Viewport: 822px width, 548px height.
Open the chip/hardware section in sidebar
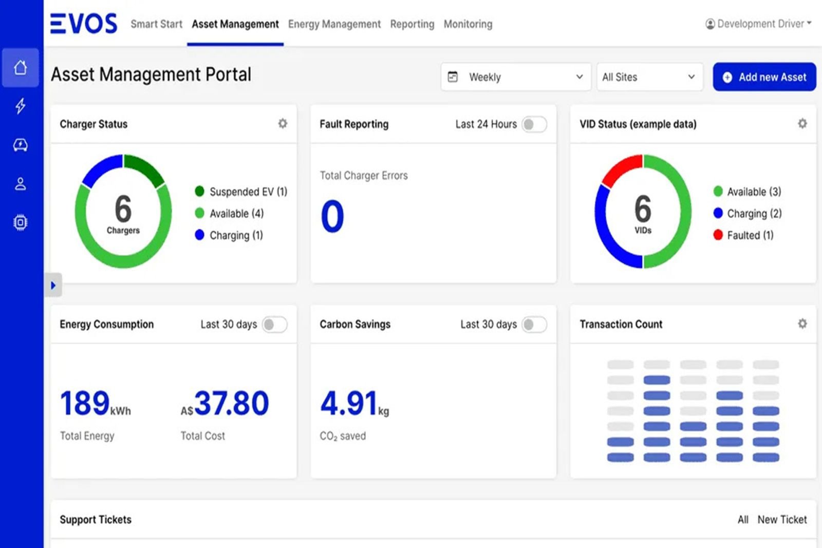coord(21,222)
